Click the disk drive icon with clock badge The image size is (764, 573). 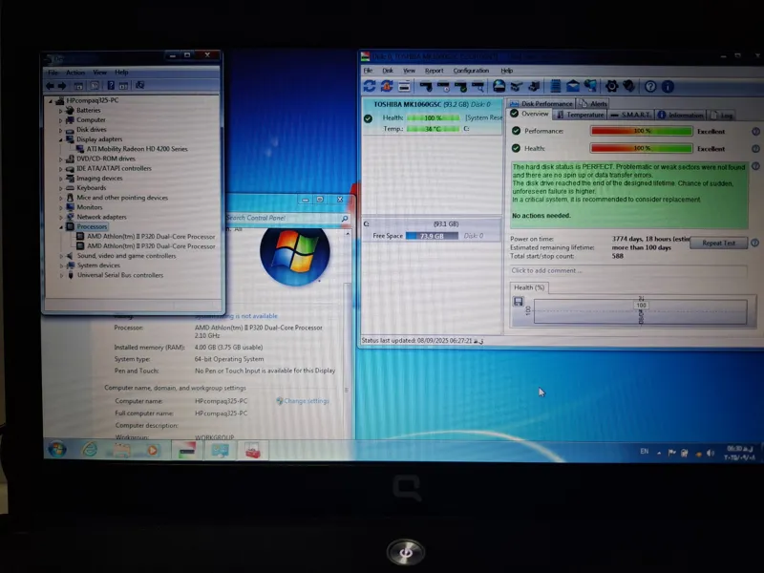[x=443, y=87]
